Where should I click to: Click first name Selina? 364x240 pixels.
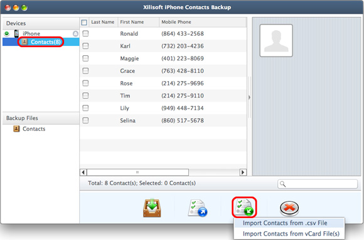tap(127, 121)
